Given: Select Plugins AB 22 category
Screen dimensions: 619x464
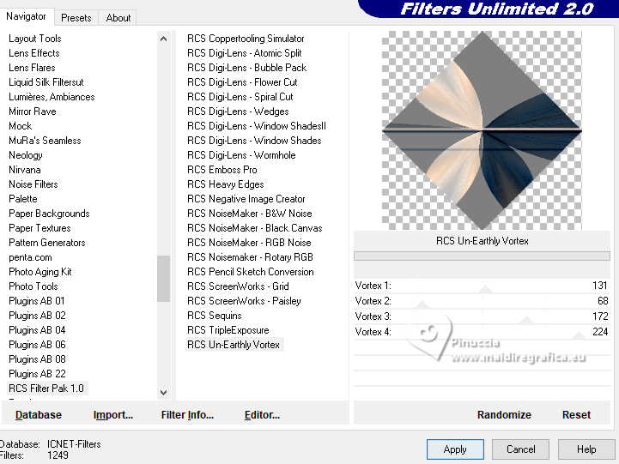Looking at the screenshot, I should [x=37, y=374].
